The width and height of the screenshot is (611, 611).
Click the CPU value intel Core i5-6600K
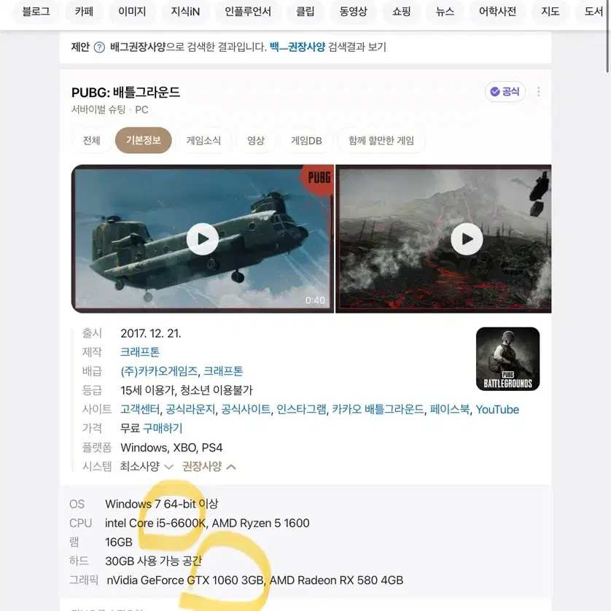(x=155, y=523)
